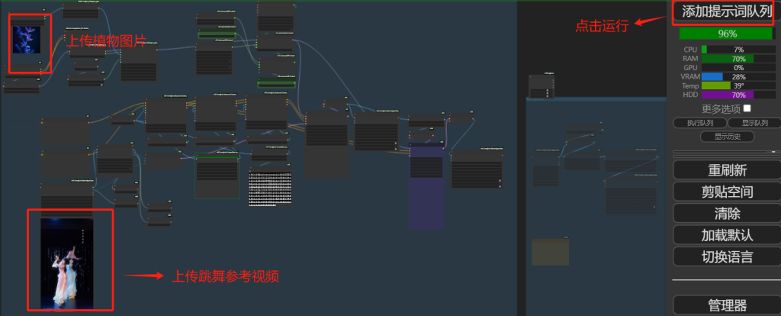Switch language using 切换语言 button
Screen dimensions: 781x316
click(x=727, y=256)
